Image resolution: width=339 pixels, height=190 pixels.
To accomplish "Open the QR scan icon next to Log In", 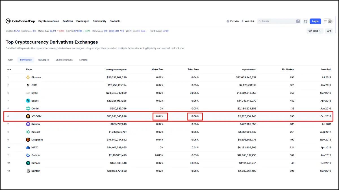I will (305, 21).
